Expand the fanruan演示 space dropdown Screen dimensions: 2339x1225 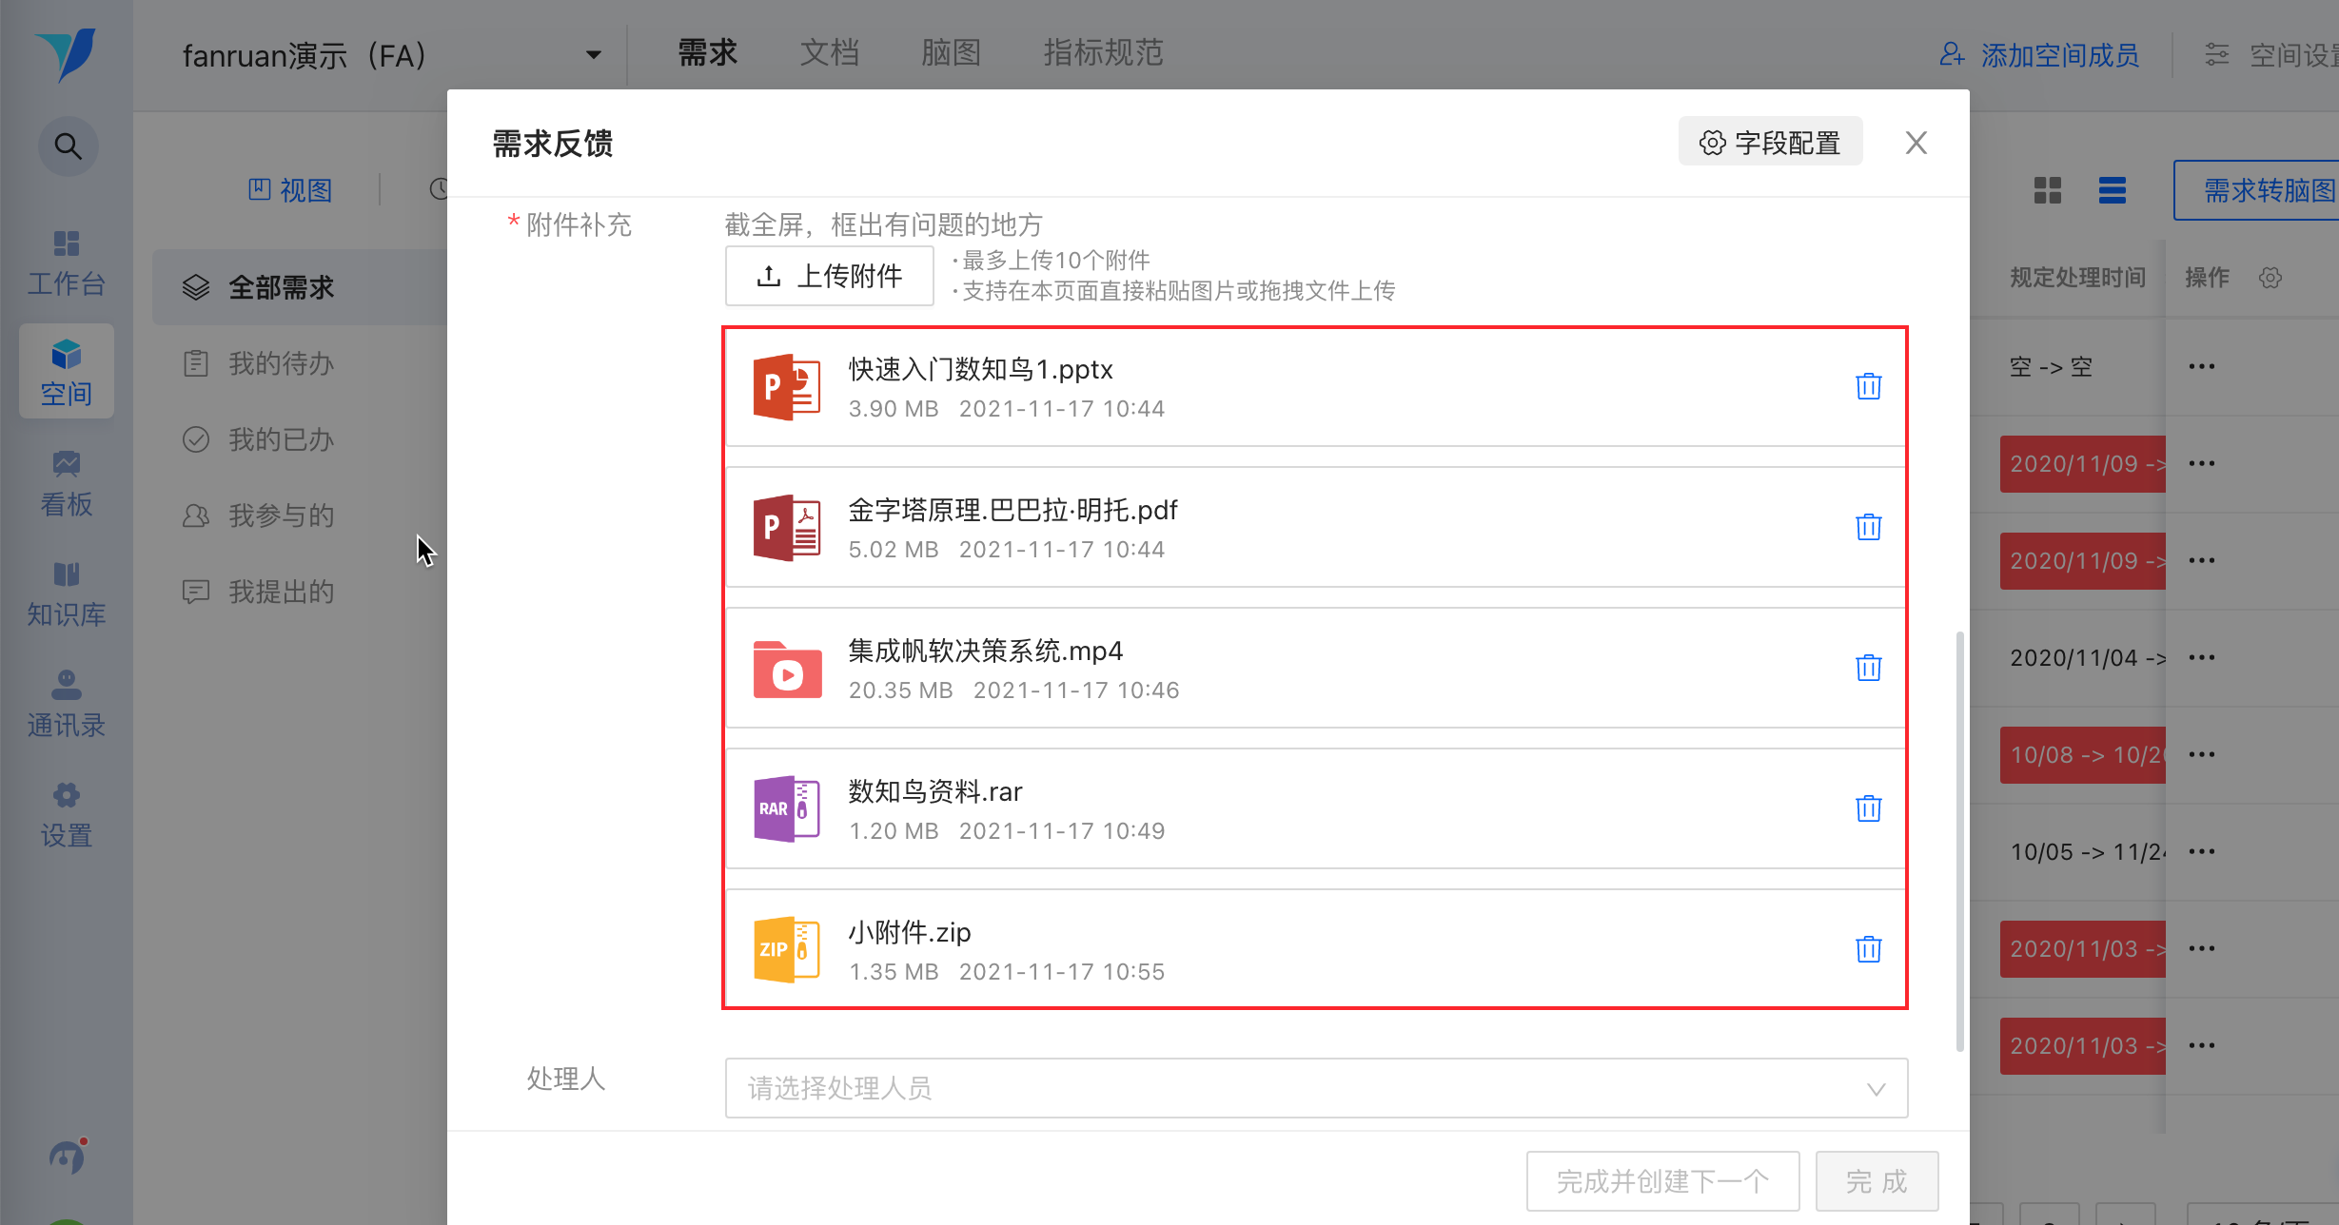593,55
